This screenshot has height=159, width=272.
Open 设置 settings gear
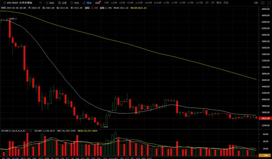click(62, 3)
